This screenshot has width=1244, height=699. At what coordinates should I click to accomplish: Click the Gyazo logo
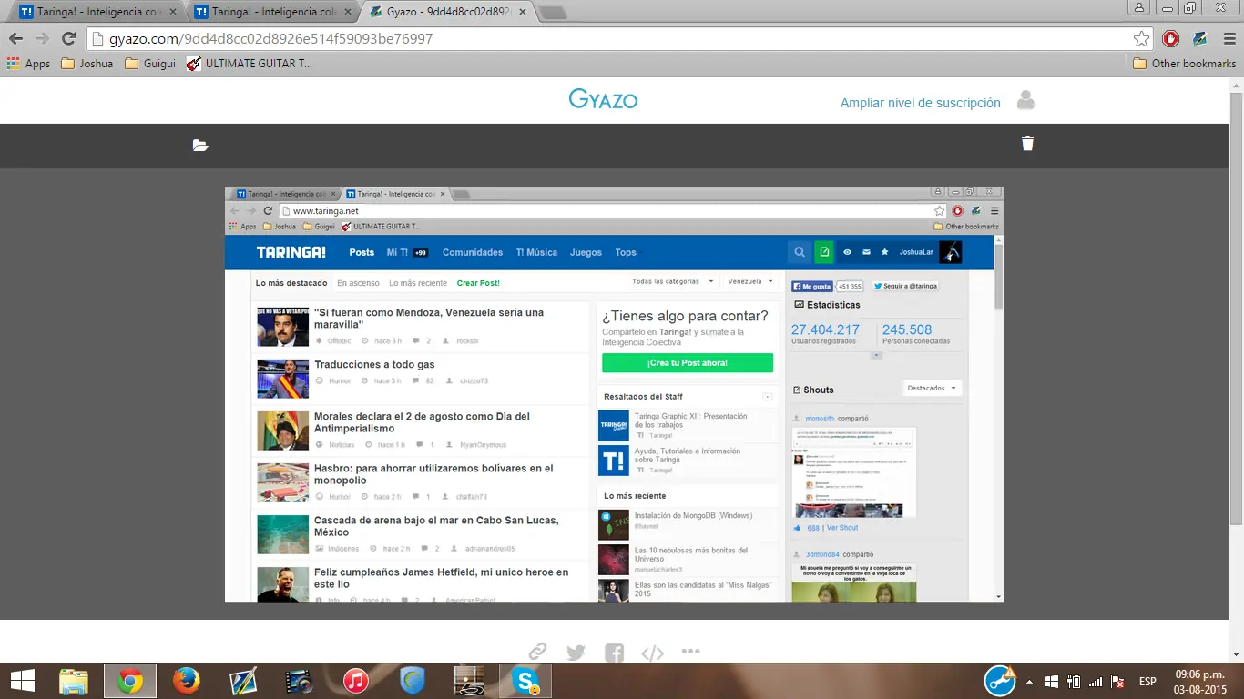pyautogui.click(x=603, y=99)
